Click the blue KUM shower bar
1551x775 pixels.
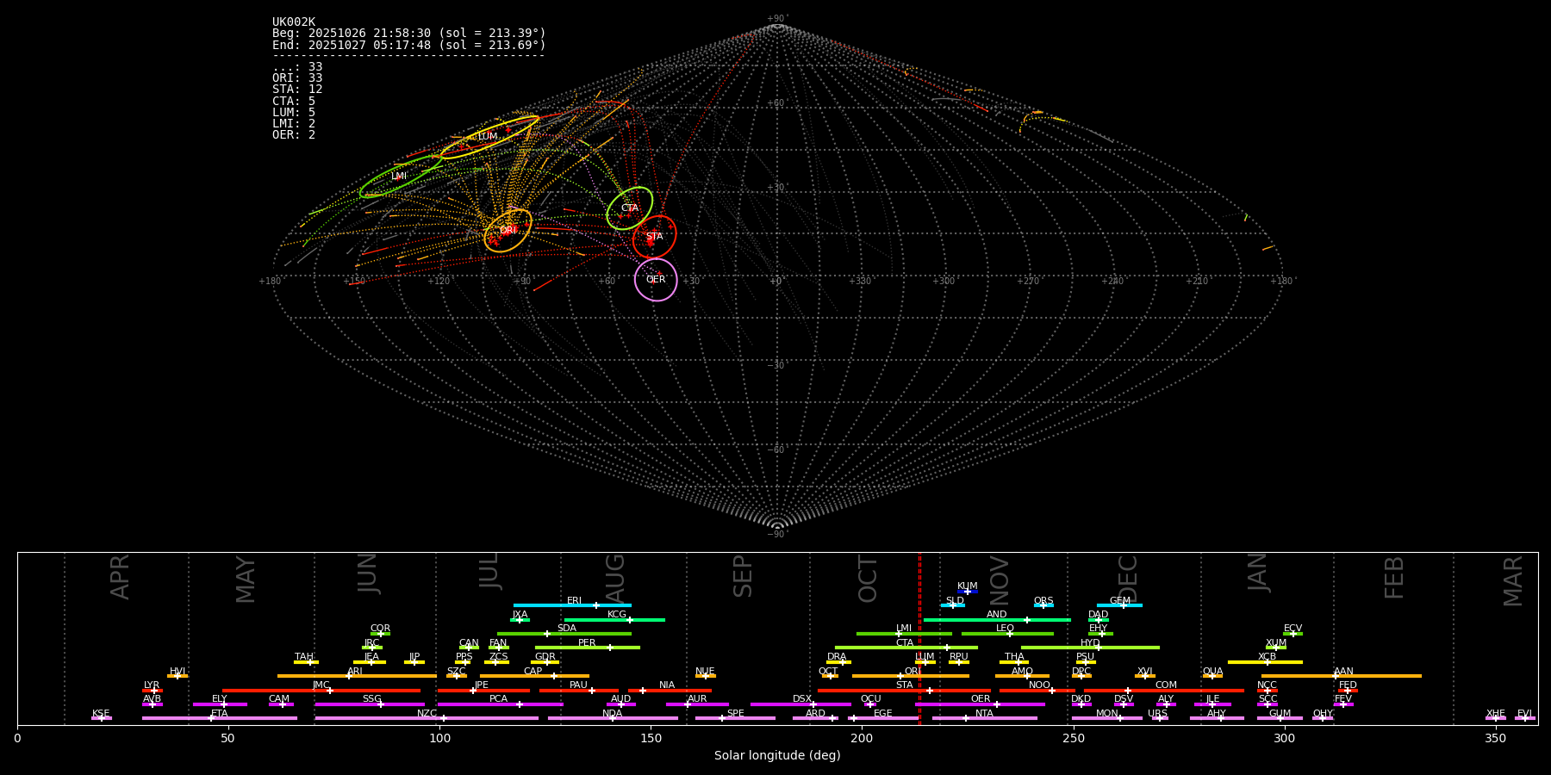[967, 592]
